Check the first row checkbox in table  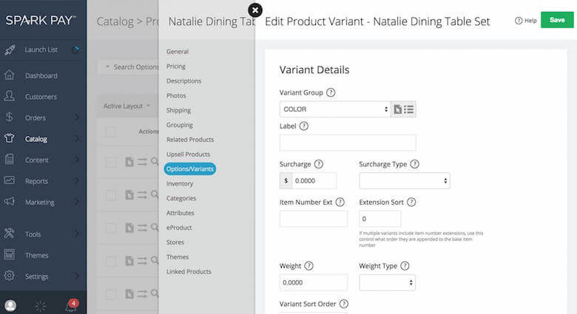coord(110,163)
